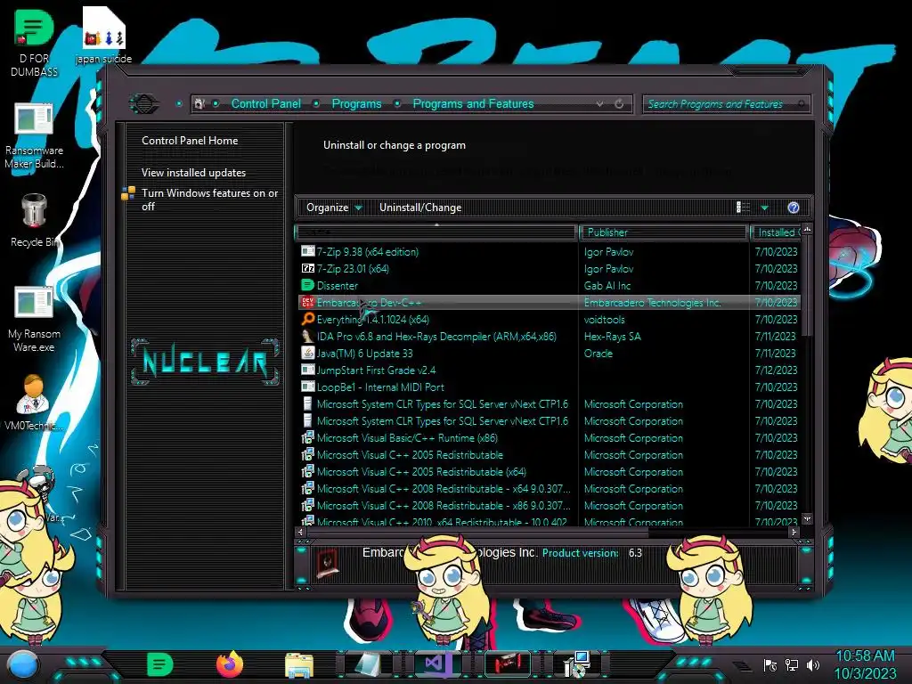Image resolution: width=912 pixels, height=684 pixels.
Task: Click the Dissenter program list icon
Action: (307, 286)
